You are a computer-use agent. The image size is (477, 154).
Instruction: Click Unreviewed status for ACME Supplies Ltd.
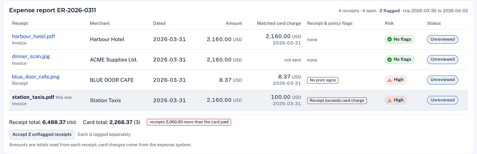coord(442,59)
